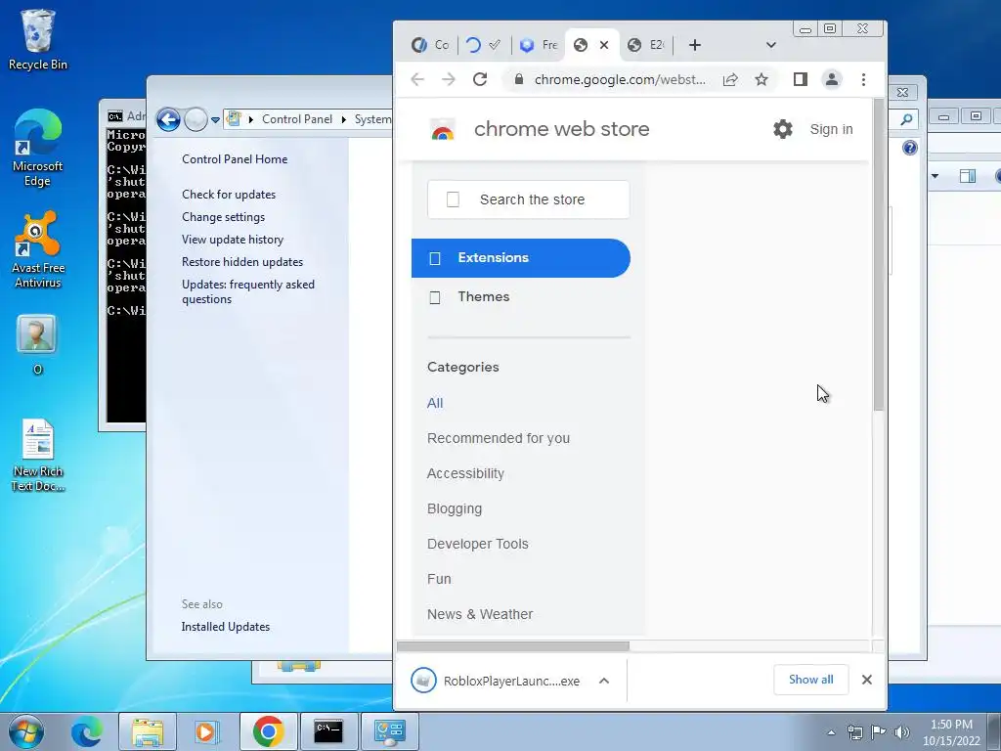Expand breadcrumb arrow after Control Panel
The width and height of the screenshot is (1001, 751).
(343, 119)
